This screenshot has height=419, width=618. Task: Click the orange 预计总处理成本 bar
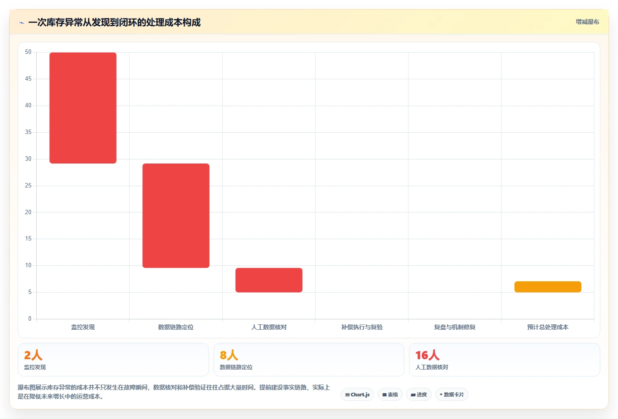[x=548, y=287]
